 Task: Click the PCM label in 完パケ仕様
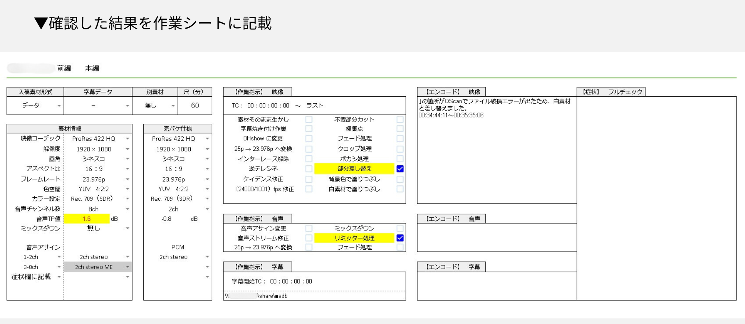click(178, 247)
